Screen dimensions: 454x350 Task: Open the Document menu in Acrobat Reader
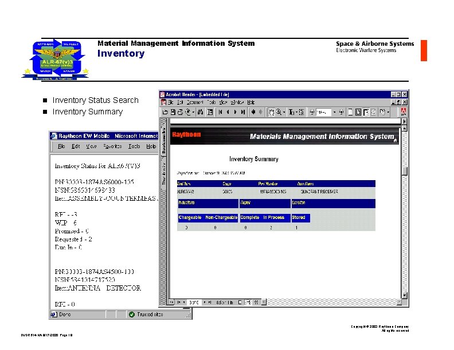click(195, 102)
